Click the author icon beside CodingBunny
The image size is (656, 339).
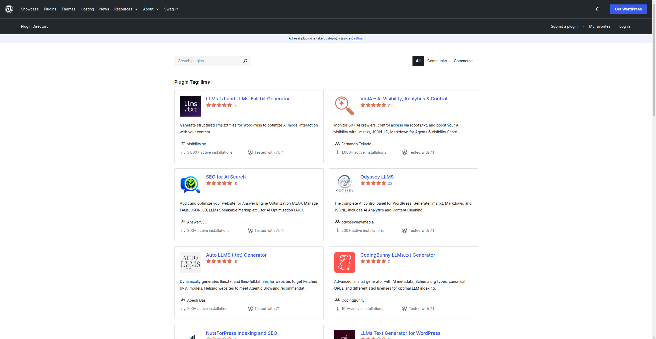pos(337,300)
